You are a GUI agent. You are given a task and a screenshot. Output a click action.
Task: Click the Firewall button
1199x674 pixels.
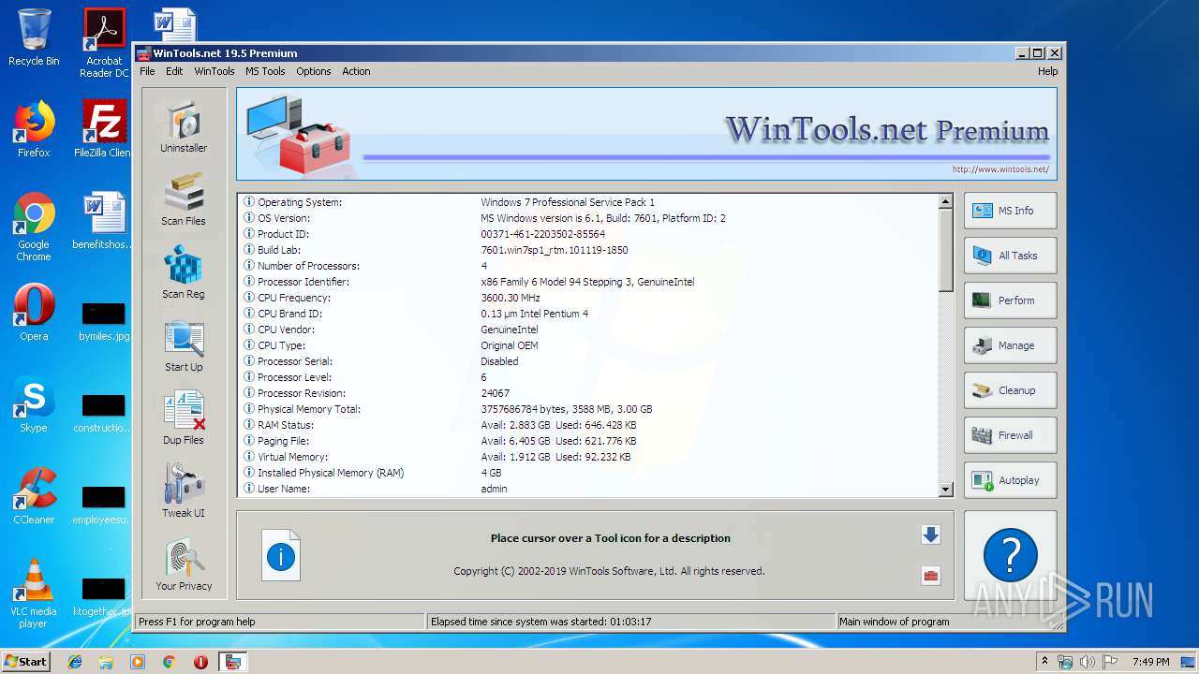point(1011,435)
